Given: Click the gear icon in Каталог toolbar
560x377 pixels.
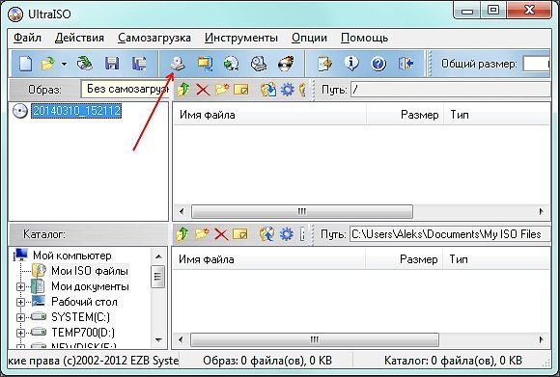Looking at the screenshot, I should coord(287,234).
